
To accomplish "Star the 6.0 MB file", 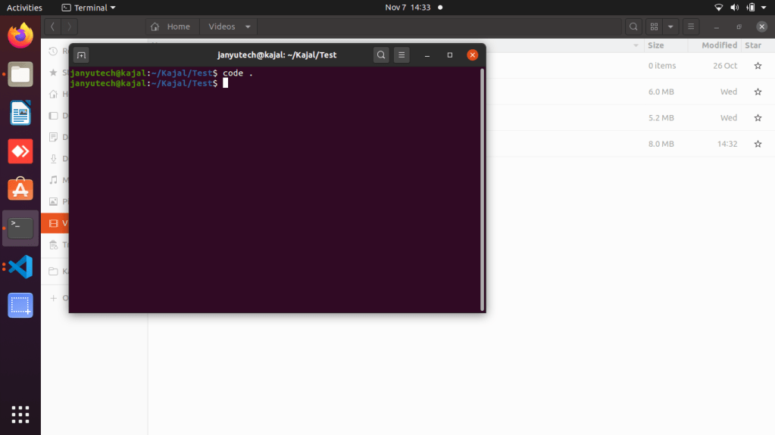I will [758, 92].
